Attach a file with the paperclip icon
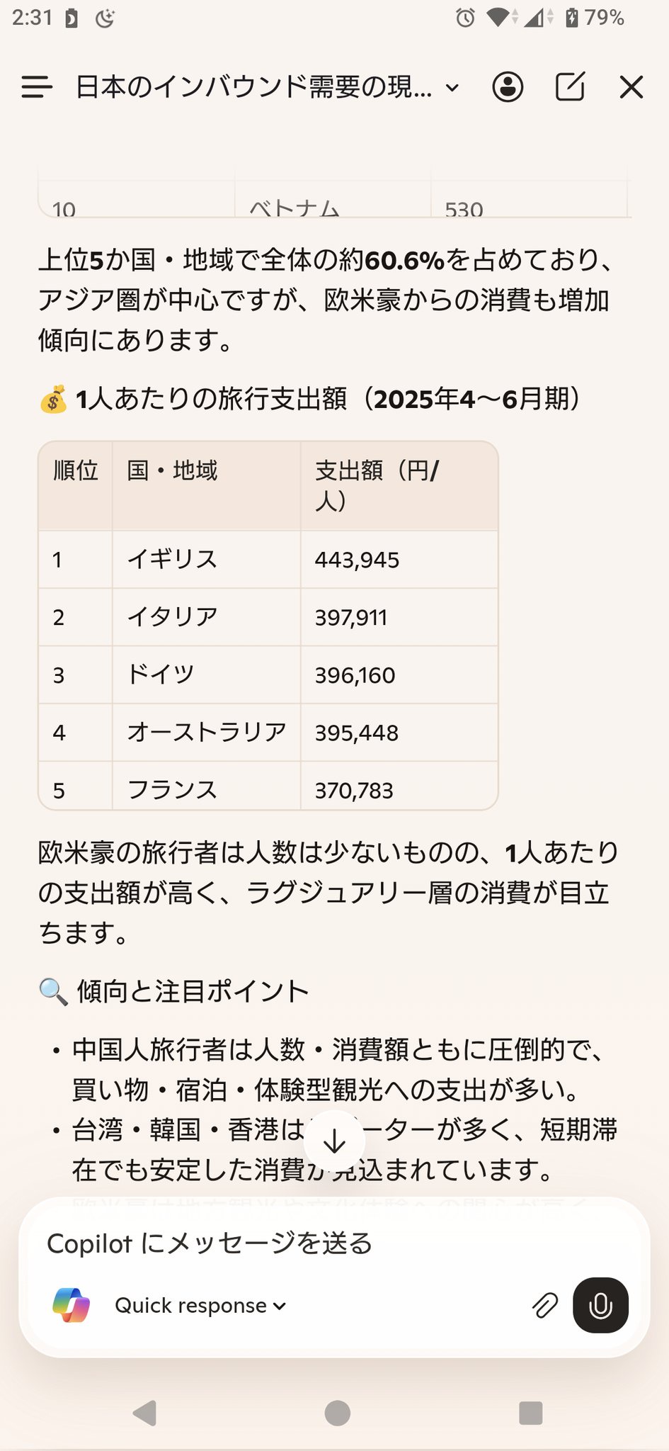The height and width of the screenshot is (1451, 669). [x=544, y=1305]
